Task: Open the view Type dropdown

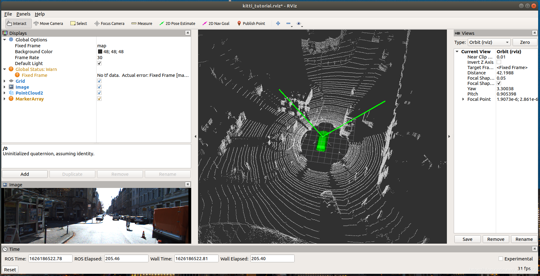Action: (489, 42)
